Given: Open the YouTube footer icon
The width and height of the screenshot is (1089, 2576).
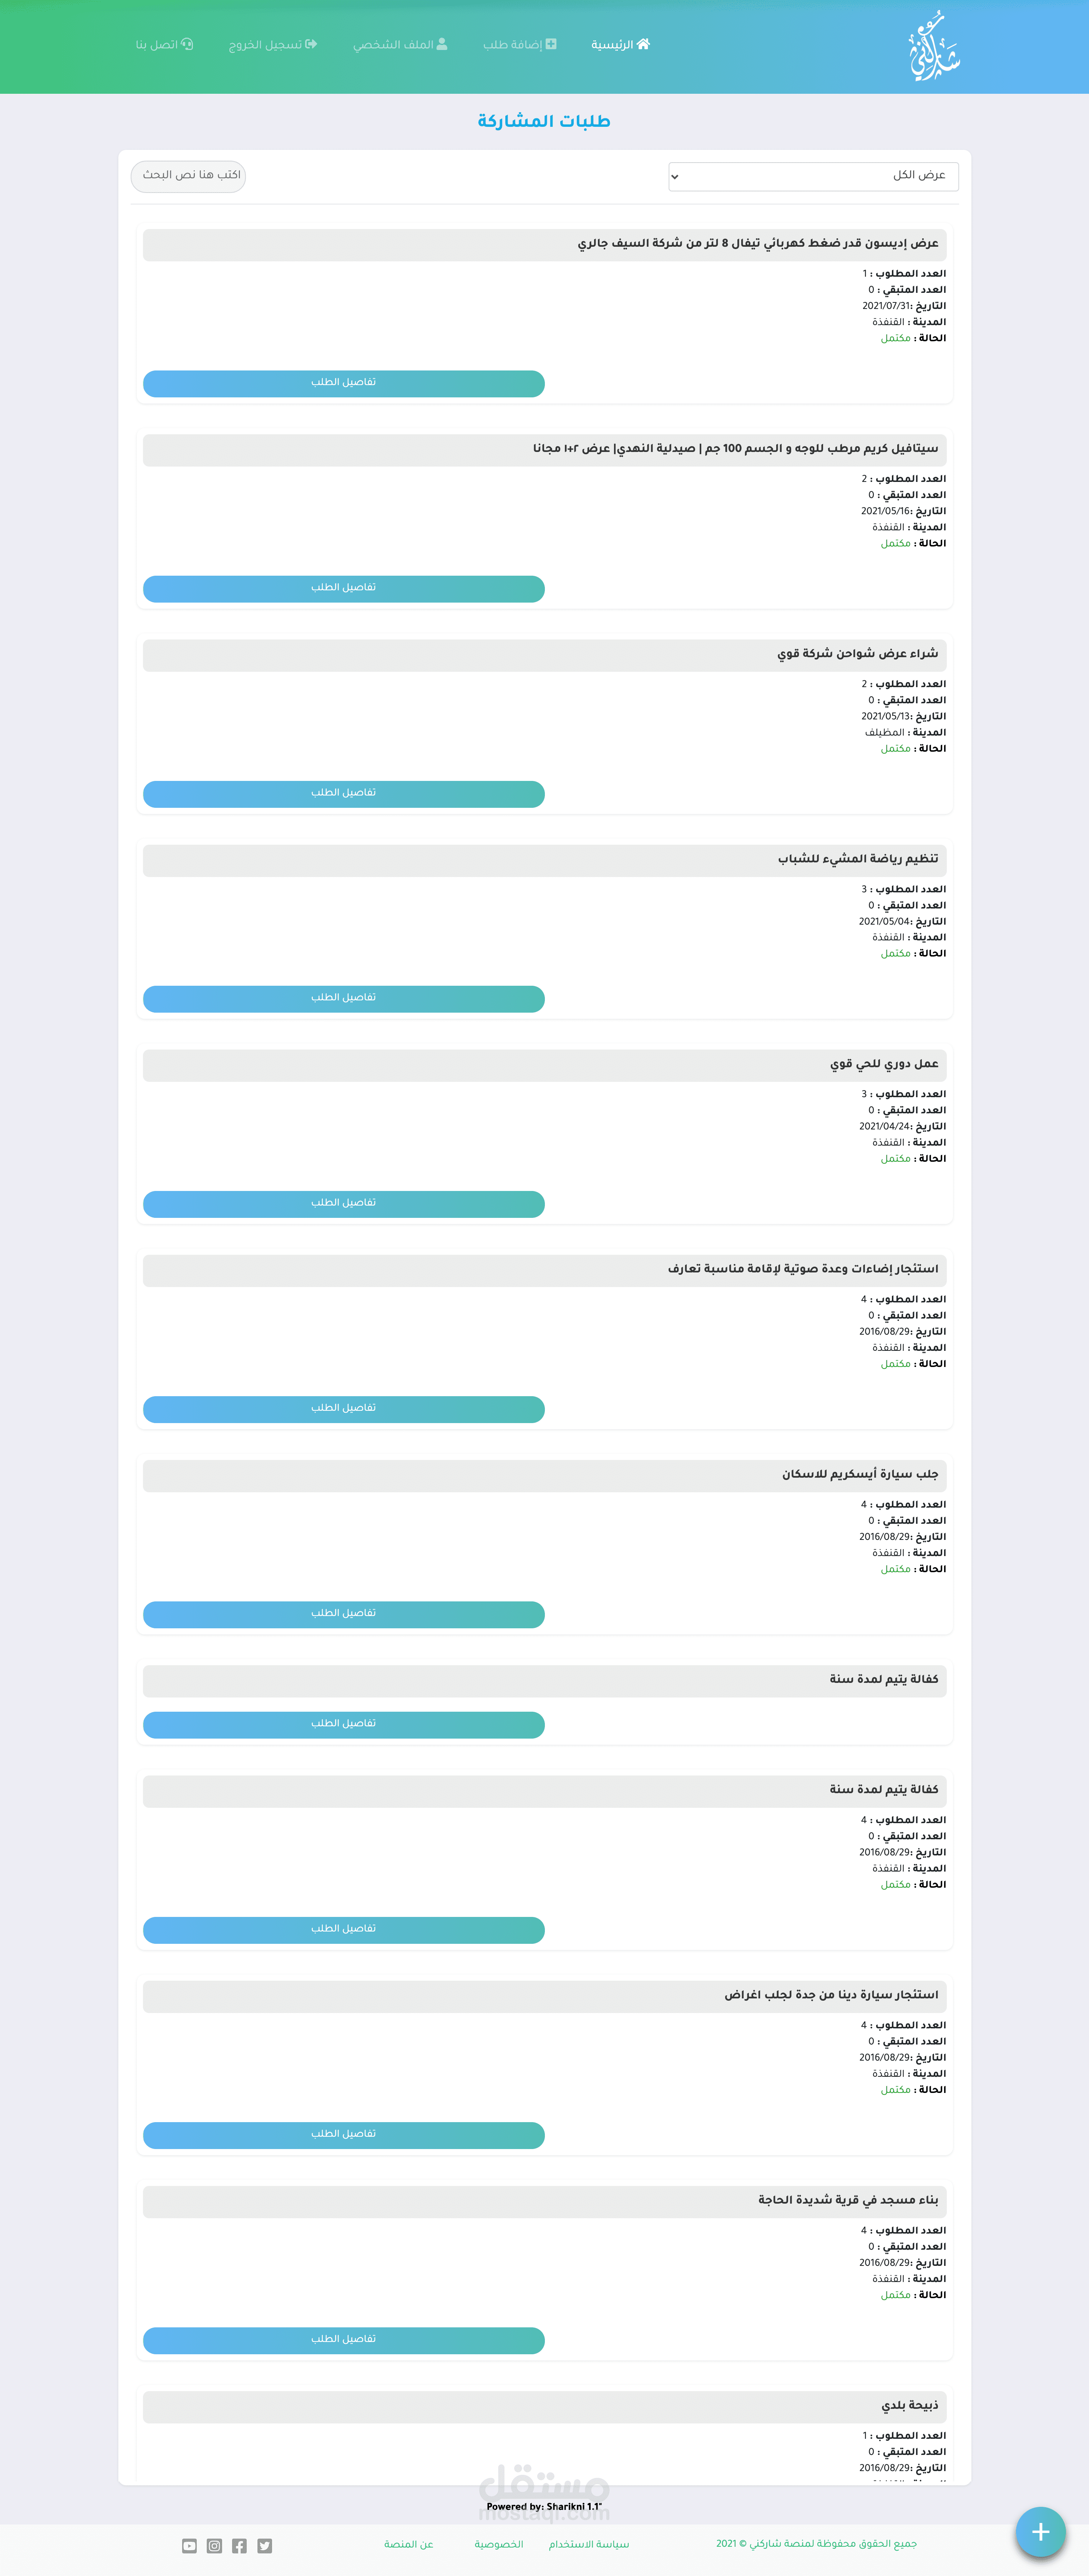Looking at the screenshot, I should point(189,2545).
